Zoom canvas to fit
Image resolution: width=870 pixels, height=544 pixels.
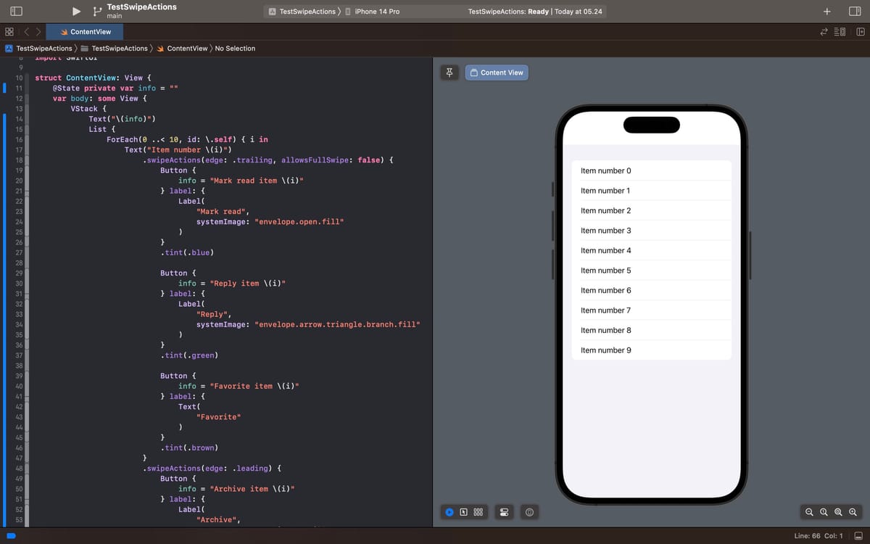click(838, 512)
